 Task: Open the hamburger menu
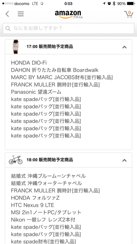[21, 14]
